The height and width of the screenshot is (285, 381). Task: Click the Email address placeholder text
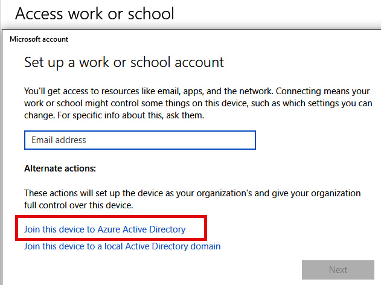pyautogui.click(x=59, y=140)
